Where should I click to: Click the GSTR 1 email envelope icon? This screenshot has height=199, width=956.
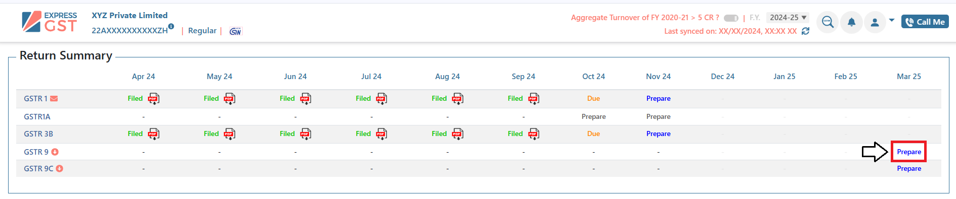pos(54,99)
